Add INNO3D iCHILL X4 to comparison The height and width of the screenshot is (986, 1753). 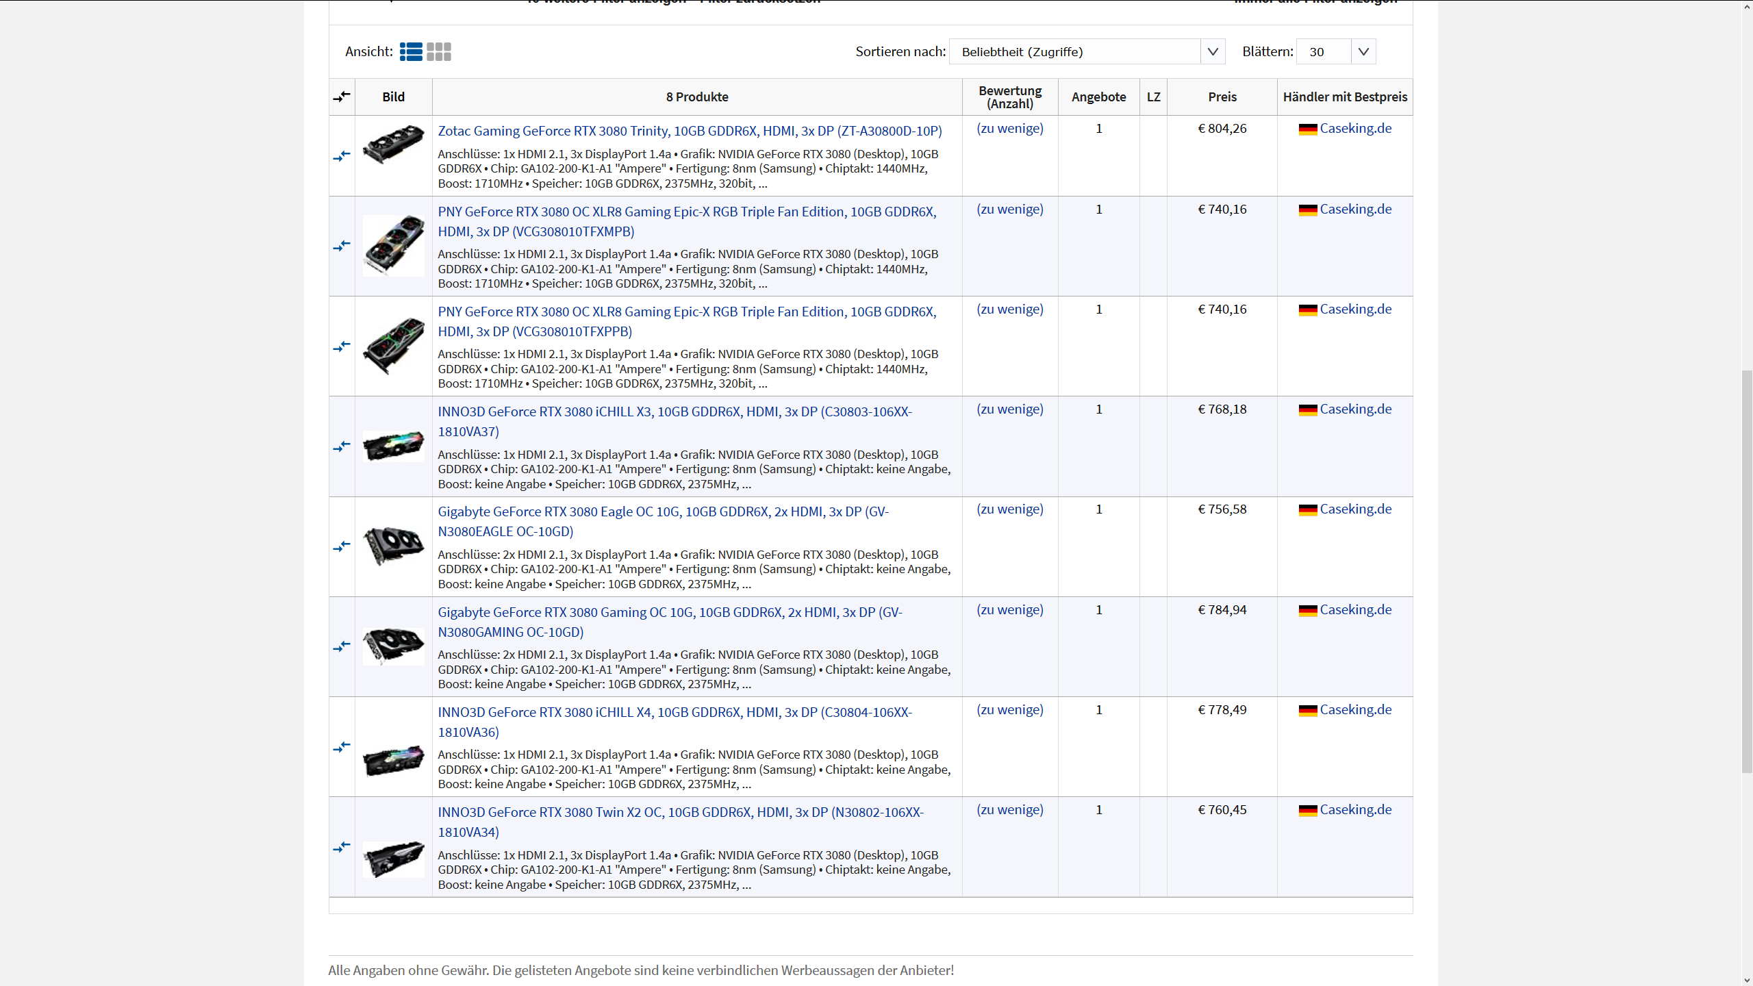pyautogui.click(x=342, y=746)
